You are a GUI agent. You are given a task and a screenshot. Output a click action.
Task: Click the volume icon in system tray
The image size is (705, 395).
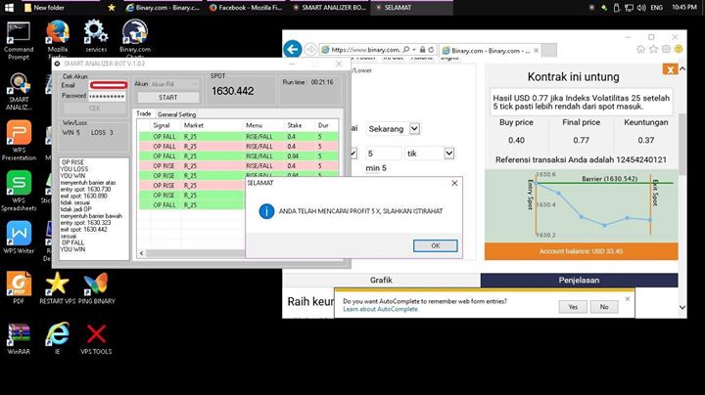[641, 8]
